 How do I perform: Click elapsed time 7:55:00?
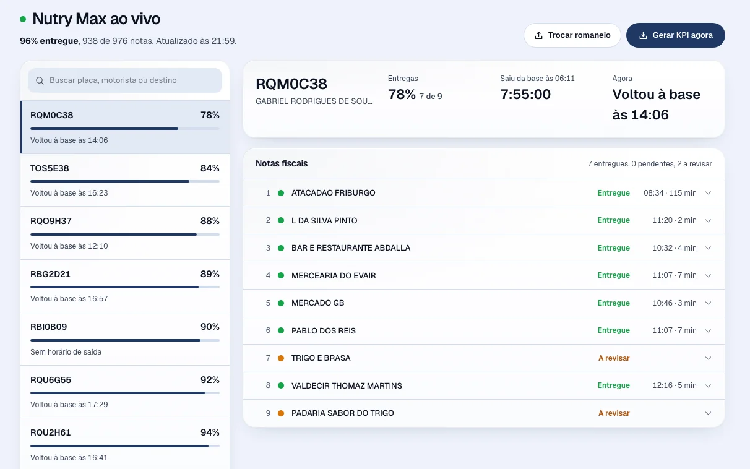(525, 95)
